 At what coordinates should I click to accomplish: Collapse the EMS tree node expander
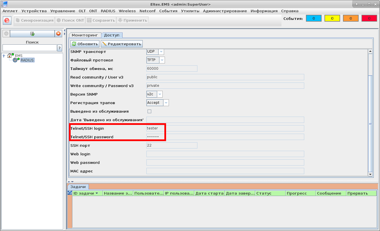coord(3,56)
